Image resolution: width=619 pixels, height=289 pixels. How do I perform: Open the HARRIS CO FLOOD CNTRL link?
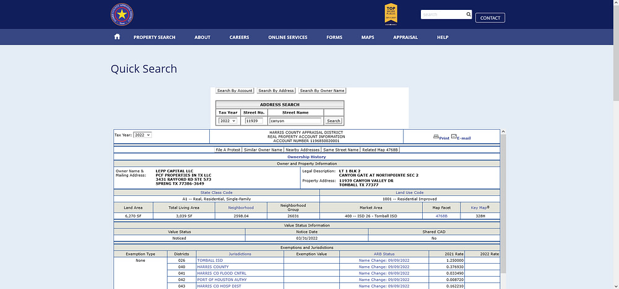[222, 273]
